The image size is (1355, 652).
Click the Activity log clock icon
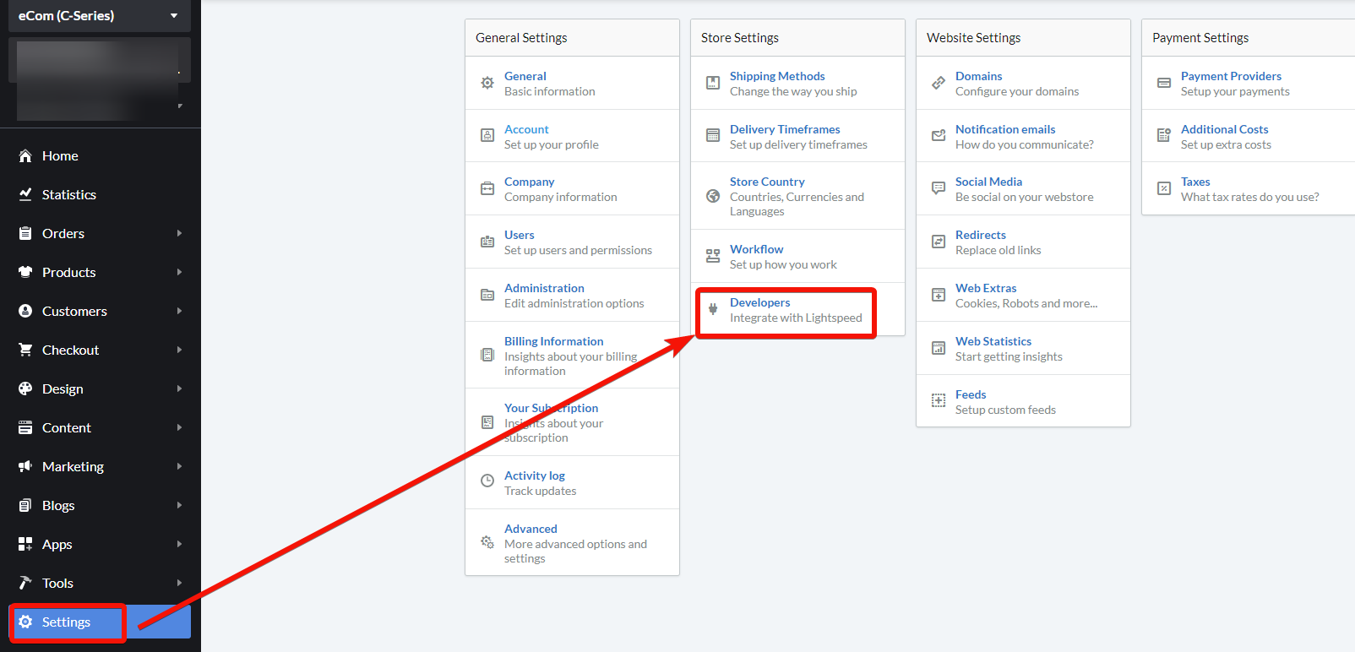(487, 481)
